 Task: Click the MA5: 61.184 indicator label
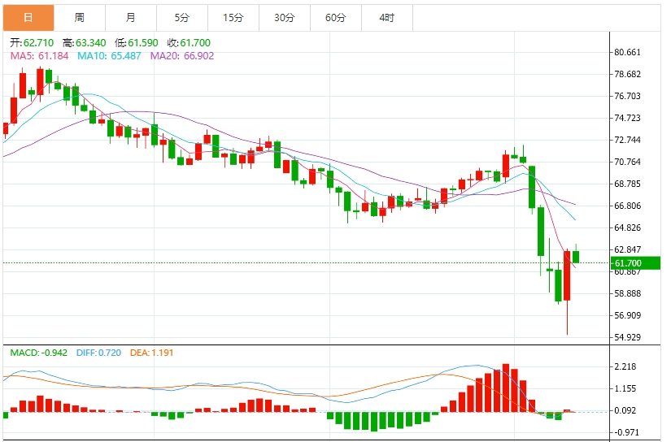click(x=39, y=56)
